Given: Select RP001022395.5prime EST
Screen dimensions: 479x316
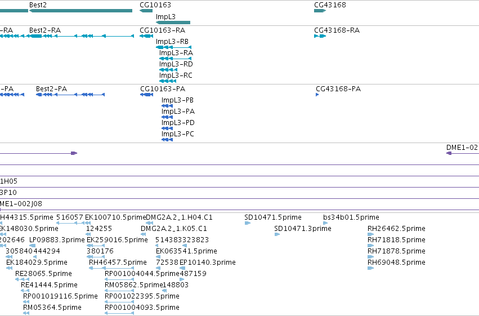Looking at the screenshot, I should tap(119, 302).
